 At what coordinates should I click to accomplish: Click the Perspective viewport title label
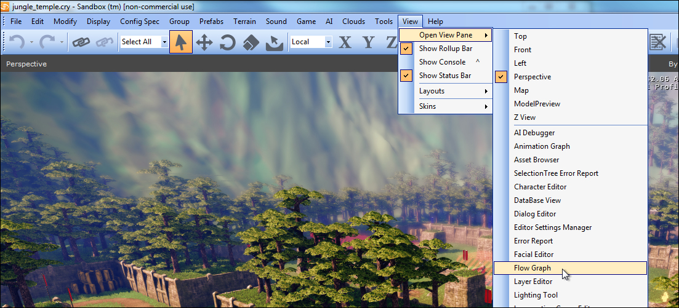pos(26,64)
